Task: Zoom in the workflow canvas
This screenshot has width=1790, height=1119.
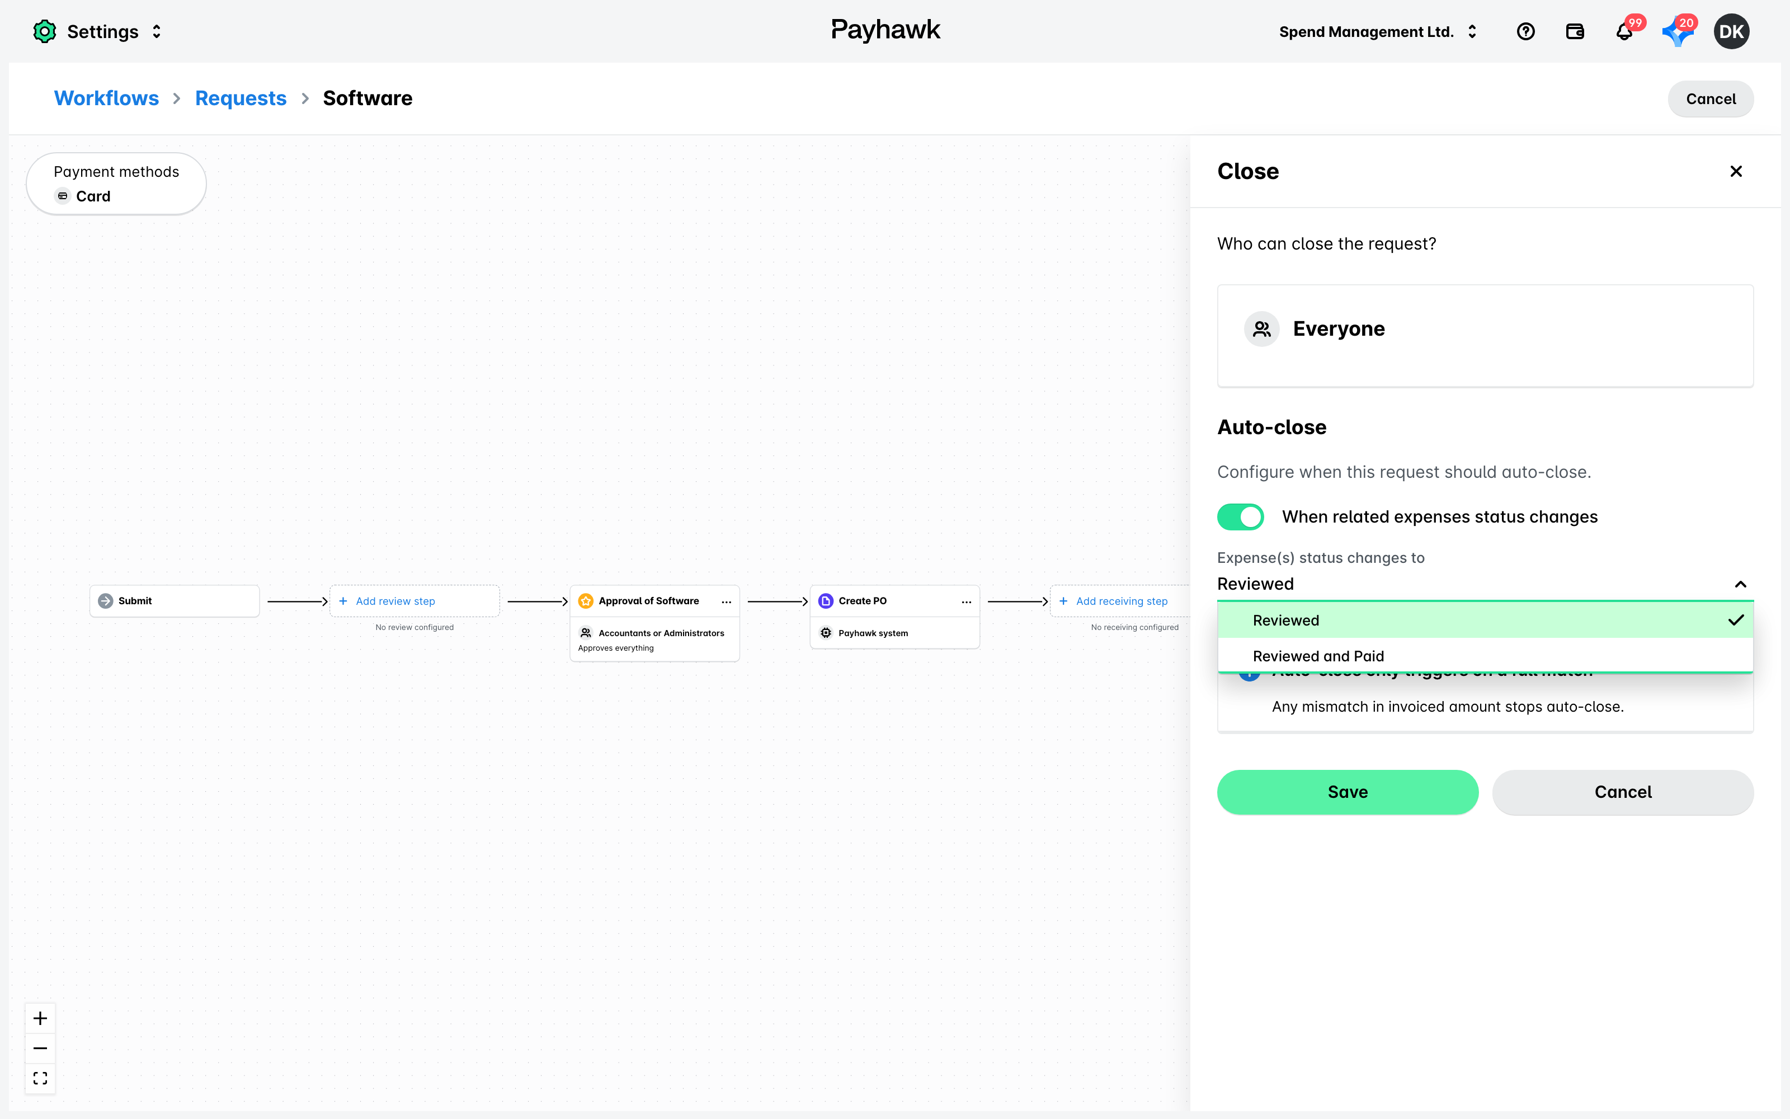Action: click(40, 1018)
